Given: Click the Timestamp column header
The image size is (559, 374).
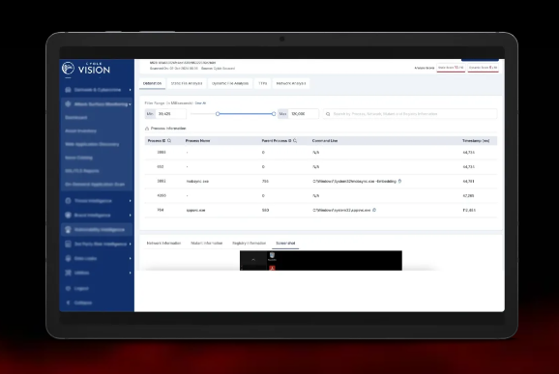Looking at the screenshot, I should 476,141.
